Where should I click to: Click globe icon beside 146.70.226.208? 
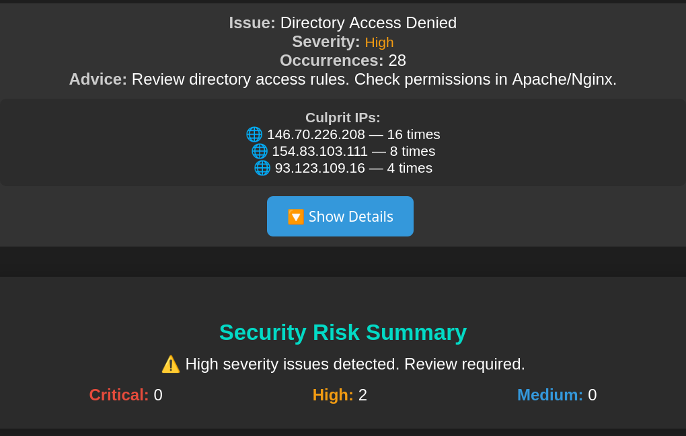tap(254, 134)
